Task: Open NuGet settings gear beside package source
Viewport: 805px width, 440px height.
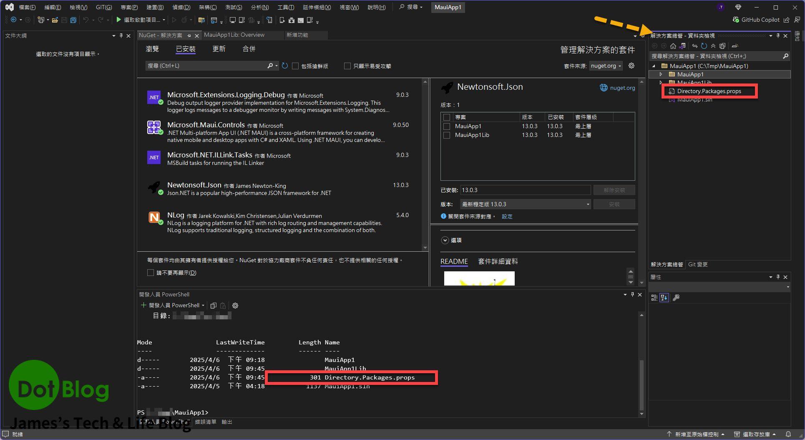Action: (x=631, y=66)
